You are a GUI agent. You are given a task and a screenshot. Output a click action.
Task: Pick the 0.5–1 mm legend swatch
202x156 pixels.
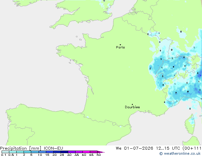pyautogui.click(x=13, y=152)
